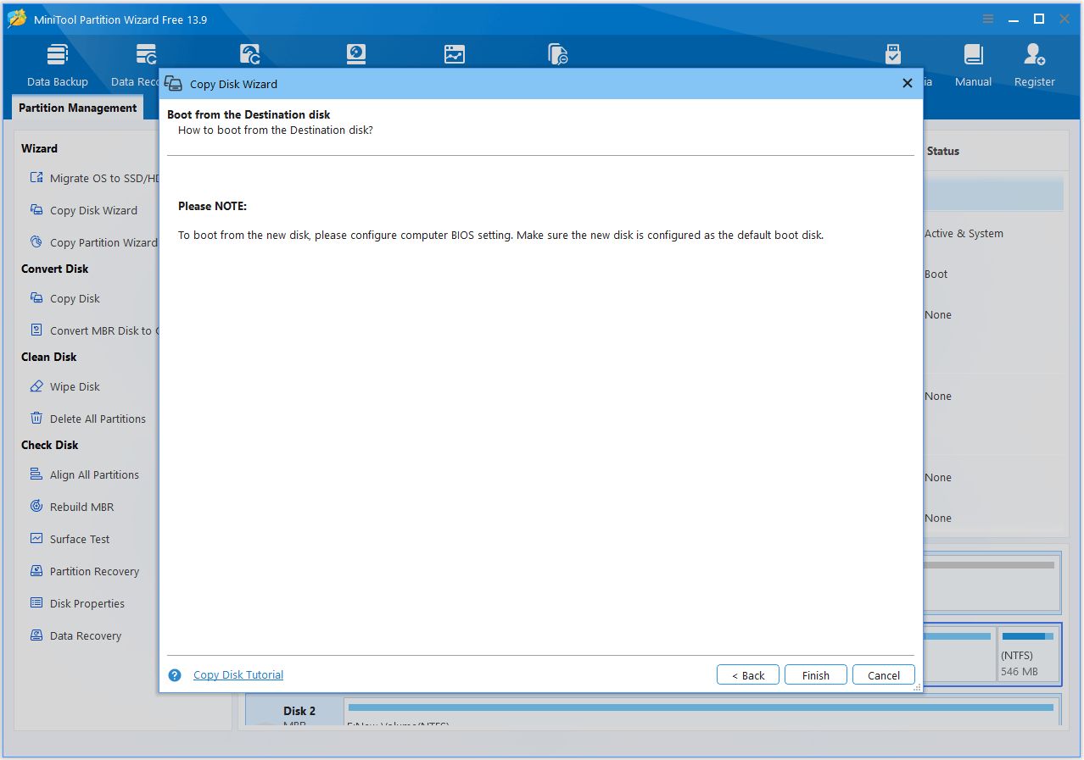
Task: Click the Wipe Disk eraser icon
Action: pos(36,386)
